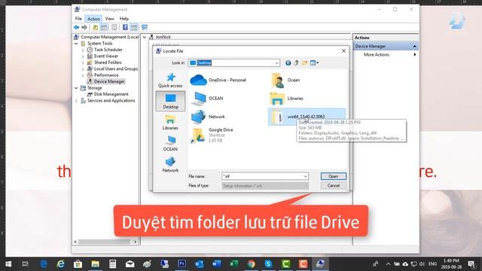Screen dimensions: 482x271
Task: Click the Scan for hardware changes icon
Action: click(145, 27)
